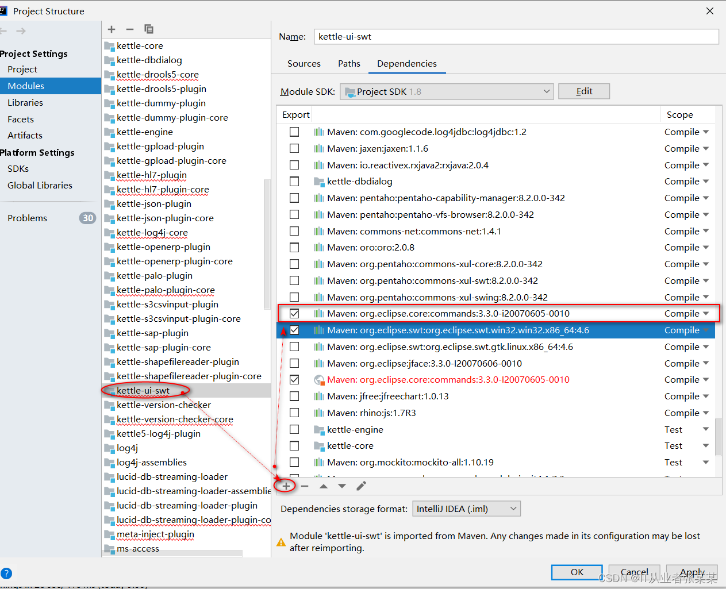Click the module list vertical scrollbar
The image size is (726, 589).
(267, 244)
